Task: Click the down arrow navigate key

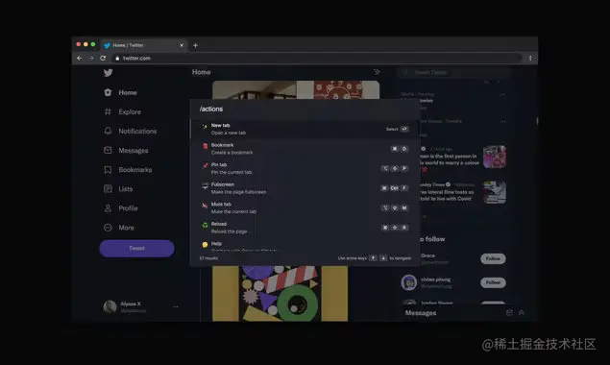Action: (x=383, y=258)
